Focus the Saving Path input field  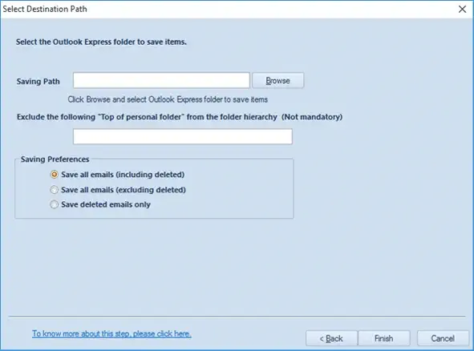click(161, 80)
